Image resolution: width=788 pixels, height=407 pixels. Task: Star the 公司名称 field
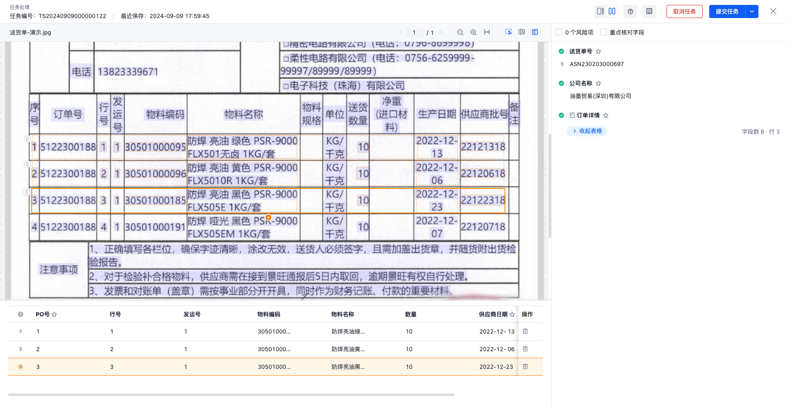click(598, 83)
